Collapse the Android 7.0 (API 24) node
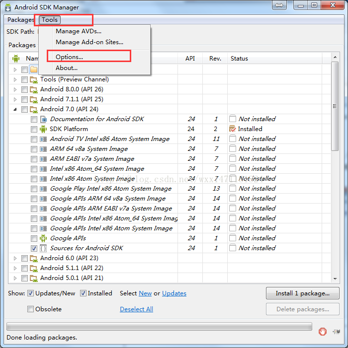This screenshot has height=348, width=348. tap(15, 109)
